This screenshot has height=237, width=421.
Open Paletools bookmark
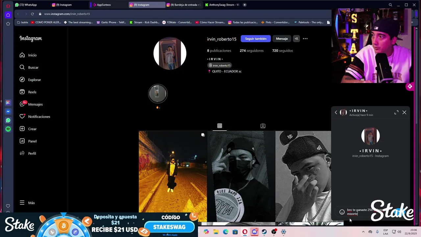[x=309, y=22]
